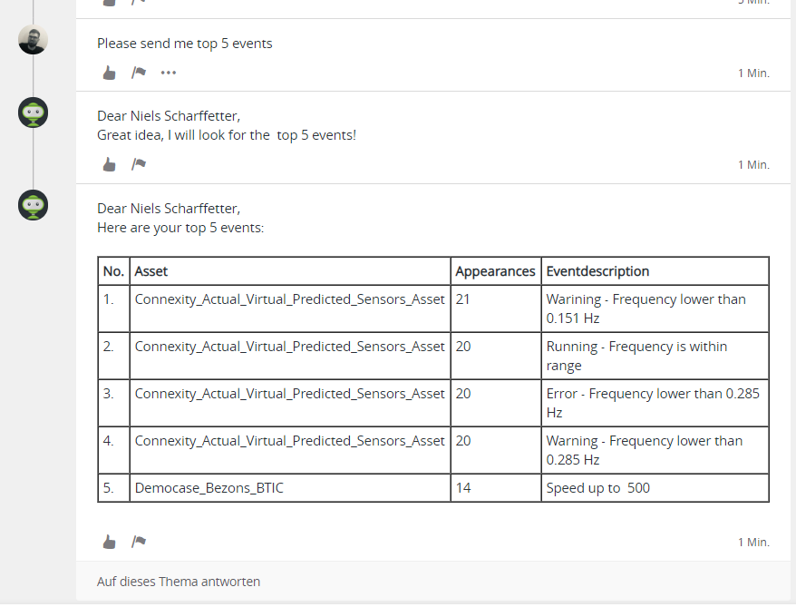Viewport: 796px width, 607px height.
Task: Click the 'Auf dieses Thema antworten' reply field
Action: point(433,582)
